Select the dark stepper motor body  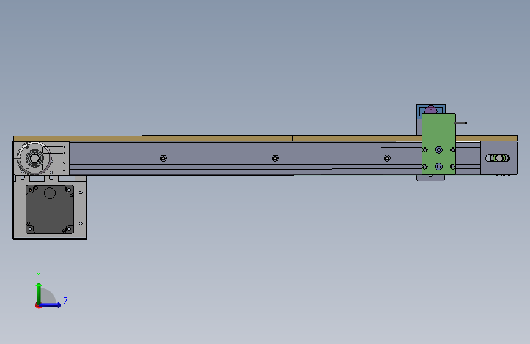(50, 209)
